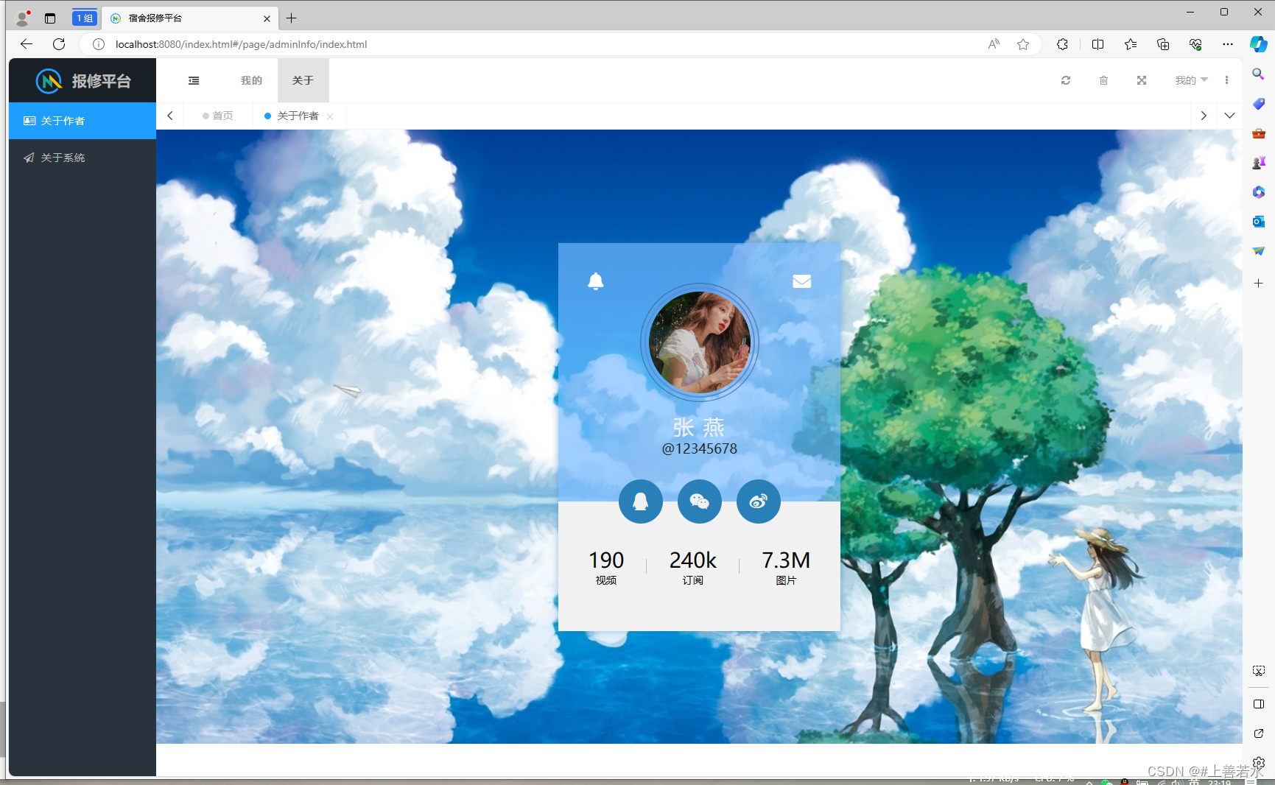Click the vertical ellipsis more icon

(x=1226, y=80)
